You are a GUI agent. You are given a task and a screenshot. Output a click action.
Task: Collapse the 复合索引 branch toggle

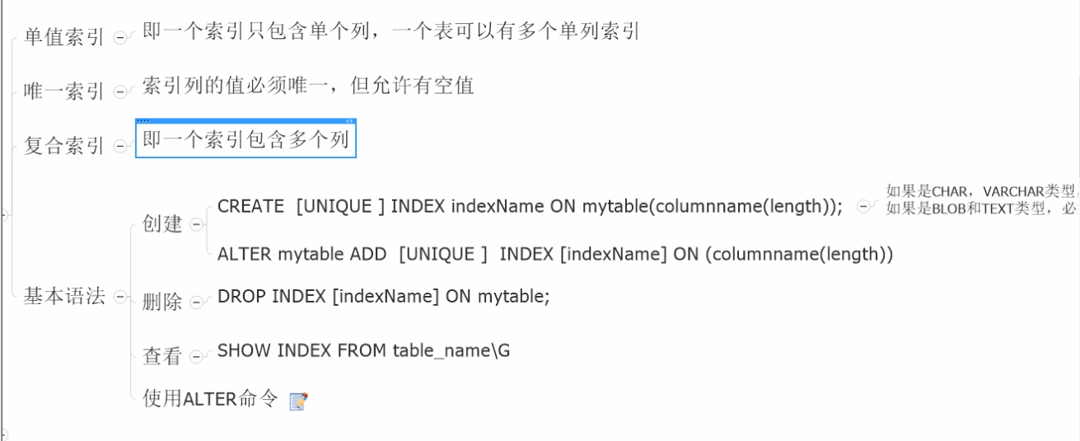120,147
